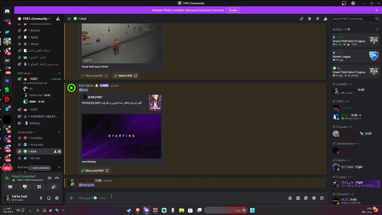The height and width of the screenshot is (215, 382).
Task: Open the Kick.com/FOE7 link
Action: click(x=95, y=171)
